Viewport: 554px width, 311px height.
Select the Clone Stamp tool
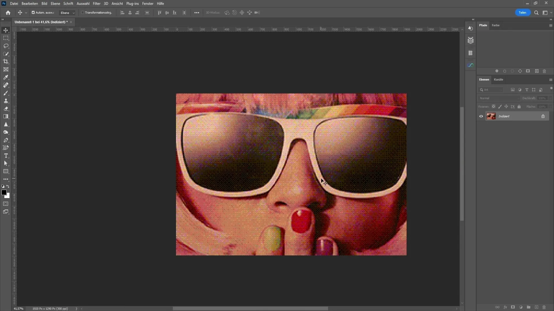click(x=6, y=101)
